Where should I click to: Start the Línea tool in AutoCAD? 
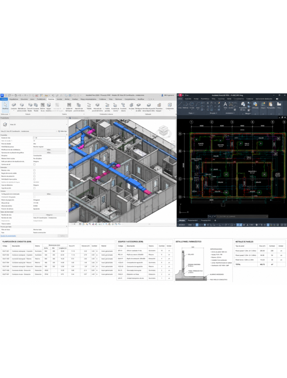[180, 105]
